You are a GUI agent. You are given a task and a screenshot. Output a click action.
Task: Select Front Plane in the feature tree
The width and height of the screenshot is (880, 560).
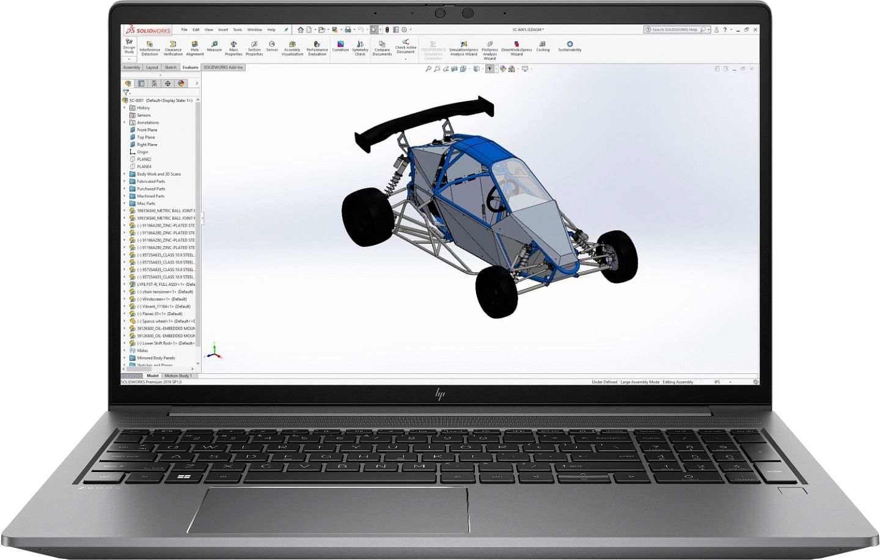tap(147, 130)
